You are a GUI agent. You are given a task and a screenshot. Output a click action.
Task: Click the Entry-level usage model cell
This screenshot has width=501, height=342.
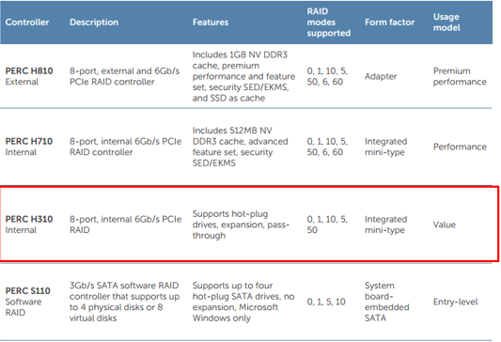455,302
